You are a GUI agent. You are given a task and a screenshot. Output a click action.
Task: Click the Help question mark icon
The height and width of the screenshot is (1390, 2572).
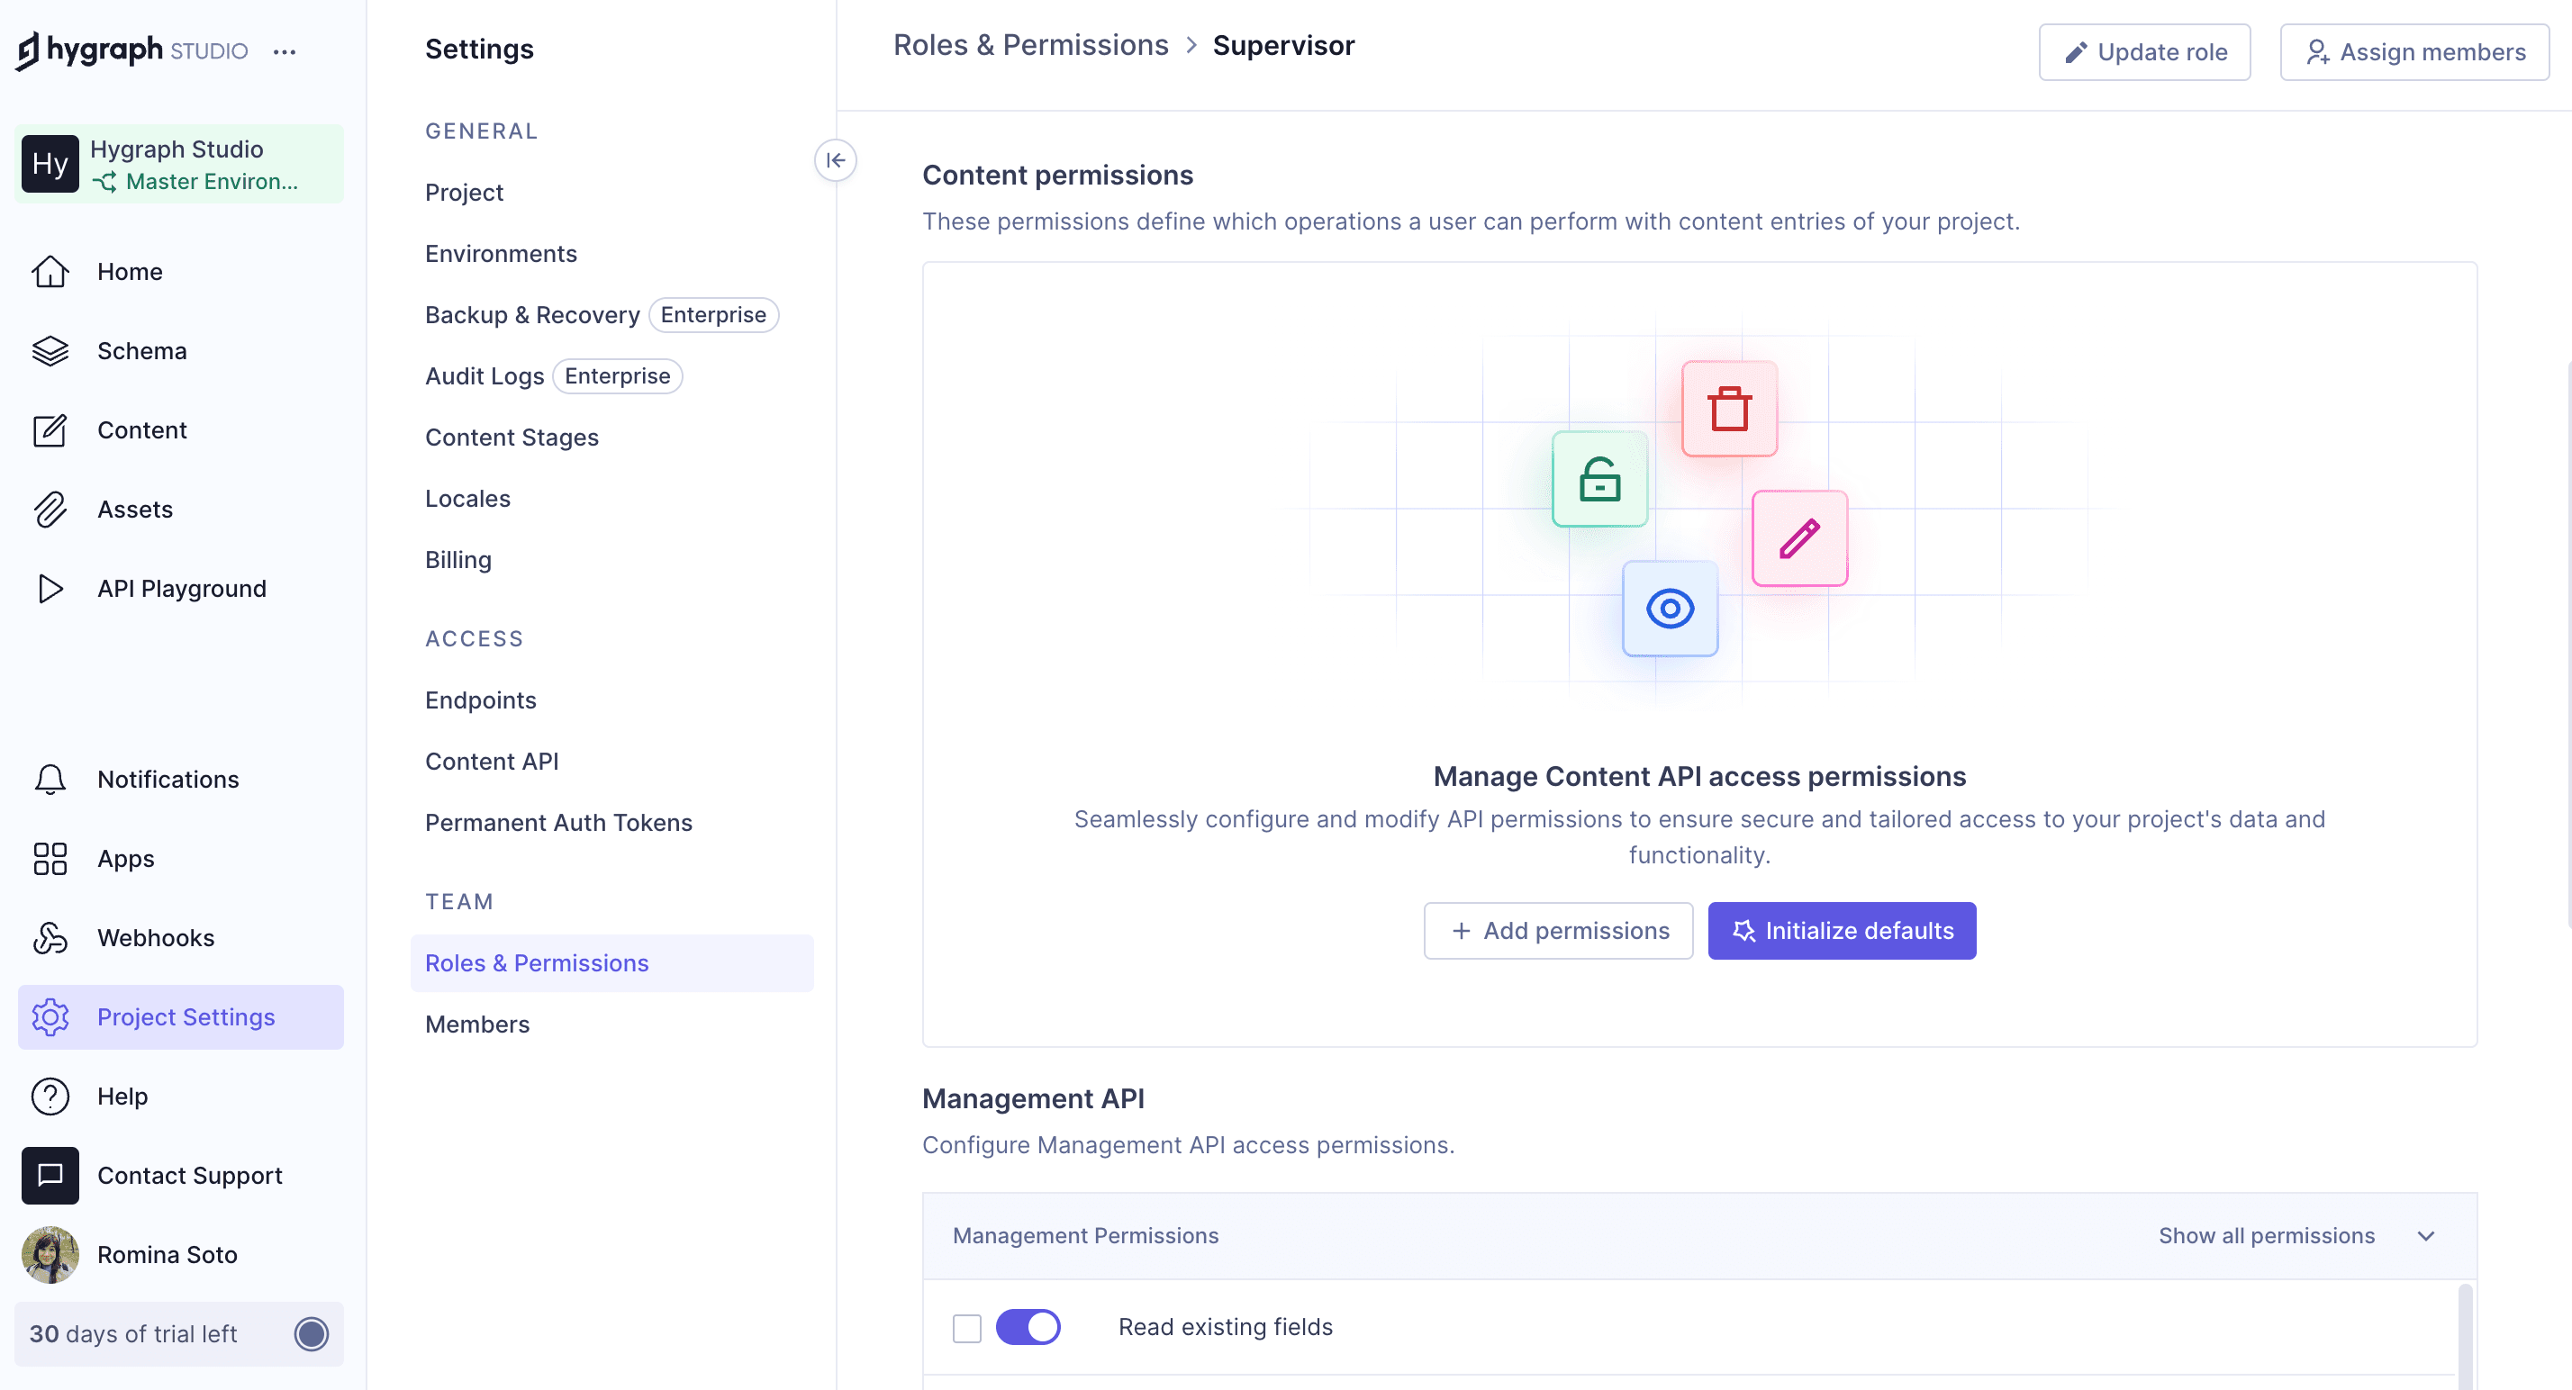click(50, 1096)
